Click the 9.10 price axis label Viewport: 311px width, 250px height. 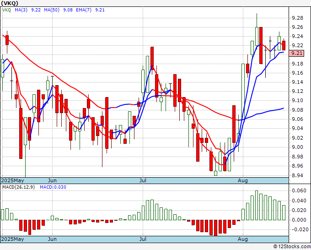(x=298, y=100)
